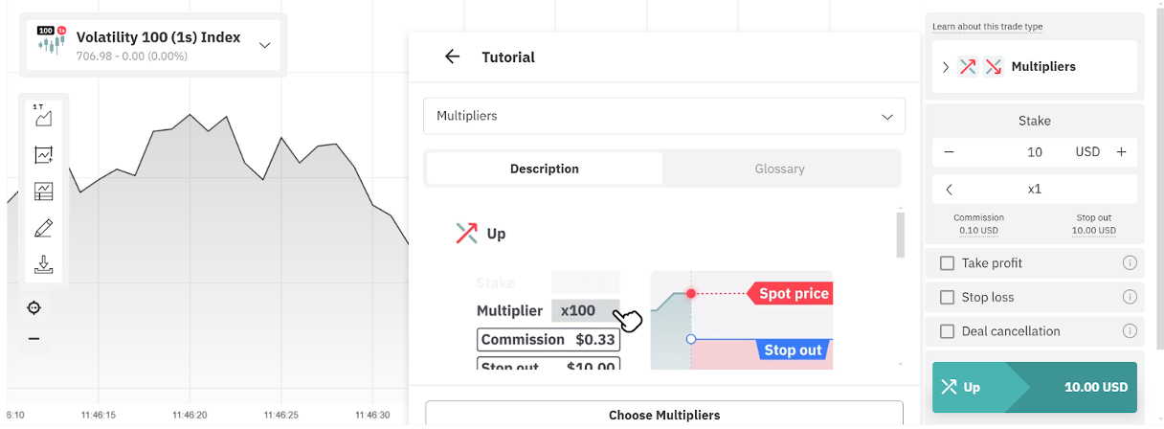
Task: Click the tutorial description scrollbar
Action: [x=900, y=236]
